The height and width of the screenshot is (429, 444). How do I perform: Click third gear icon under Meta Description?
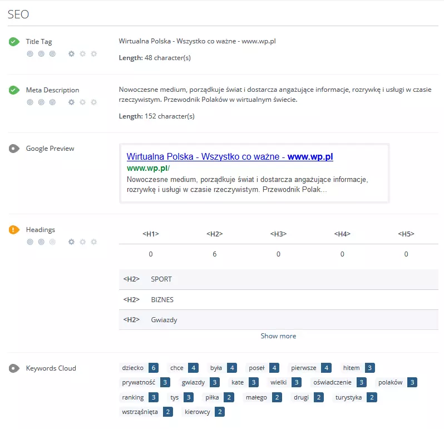[93, 102]
